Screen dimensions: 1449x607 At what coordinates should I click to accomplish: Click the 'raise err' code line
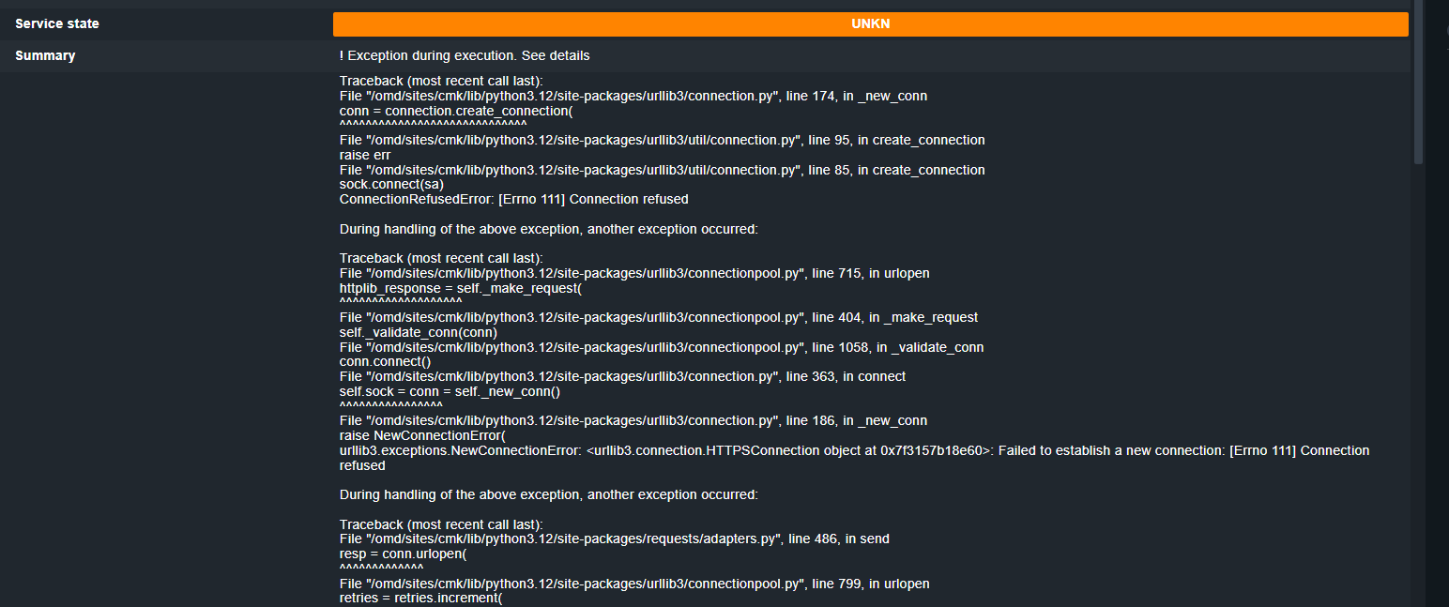pyautogui.click(x=365, y=155)
